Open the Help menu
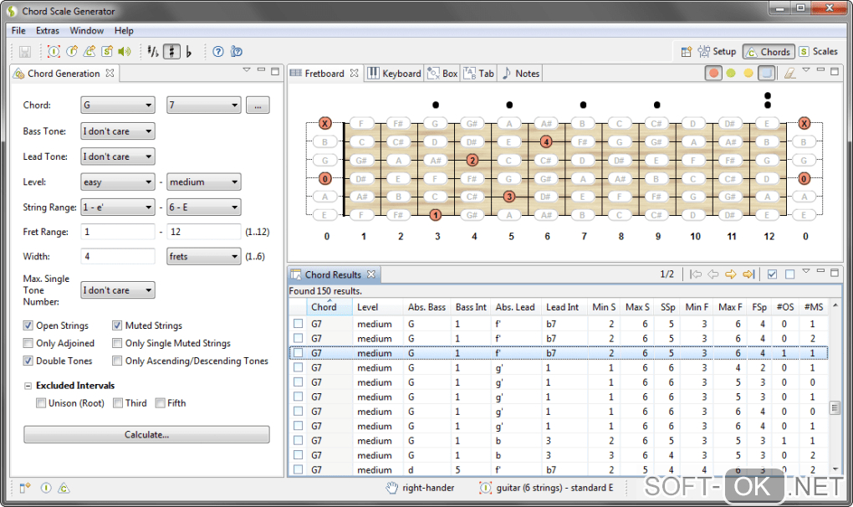 tap(124, 30)
